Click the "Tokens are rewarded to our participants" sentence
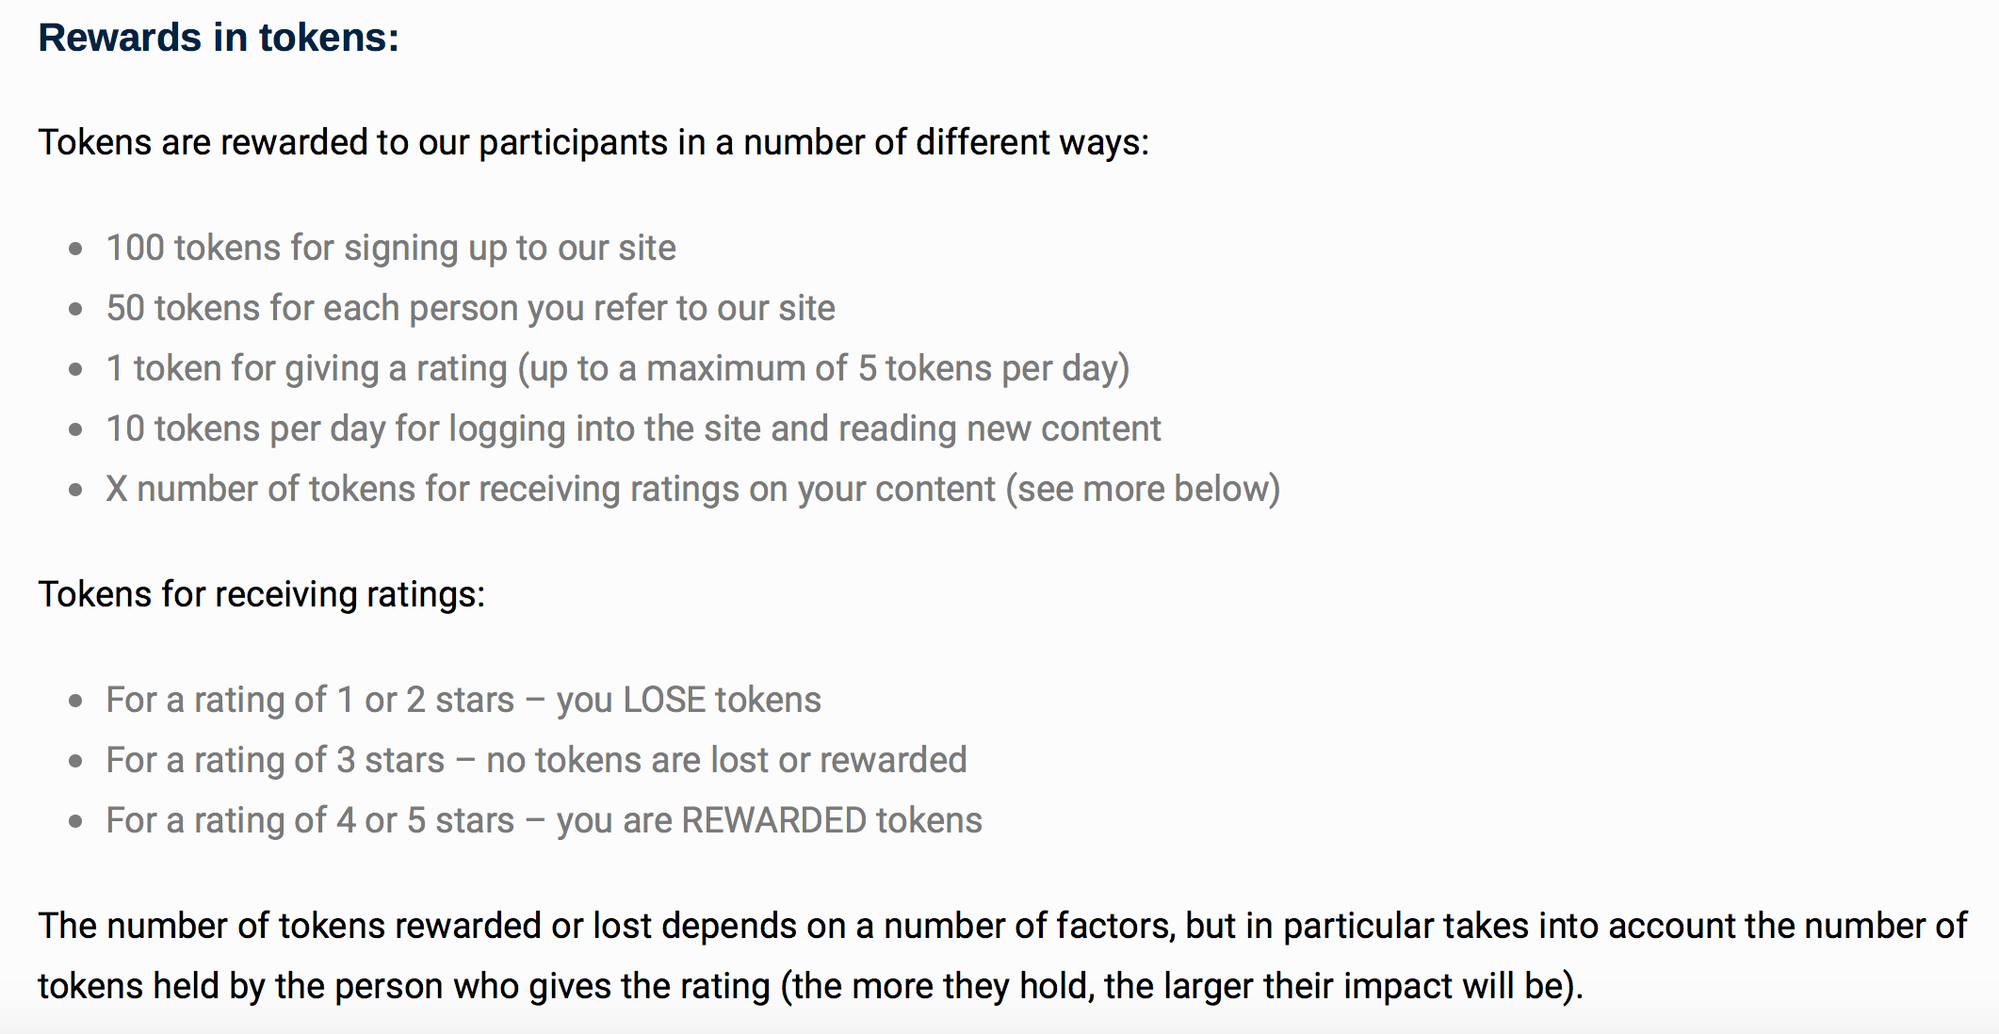Image resolution: width=1999 pixels, height=1034 pixels. (593, 142)
